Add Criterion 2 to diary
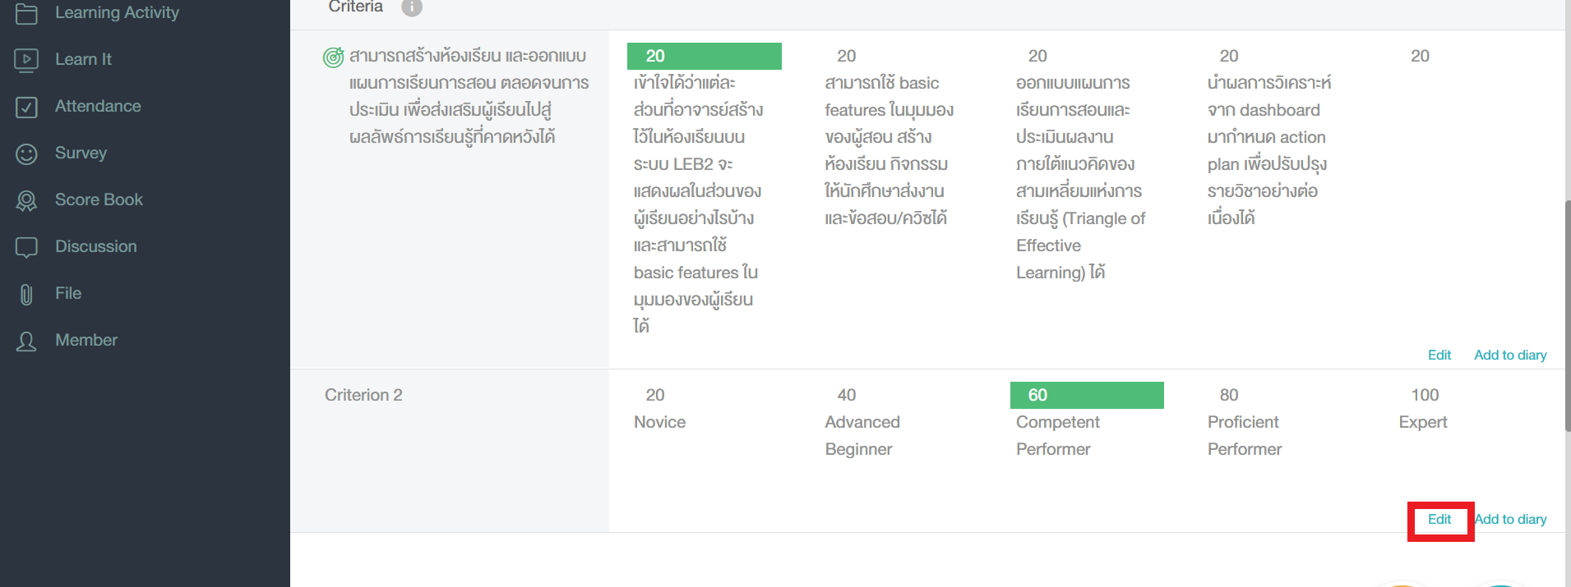This screenshot has width=1571, height=587. pos(1510,519)
